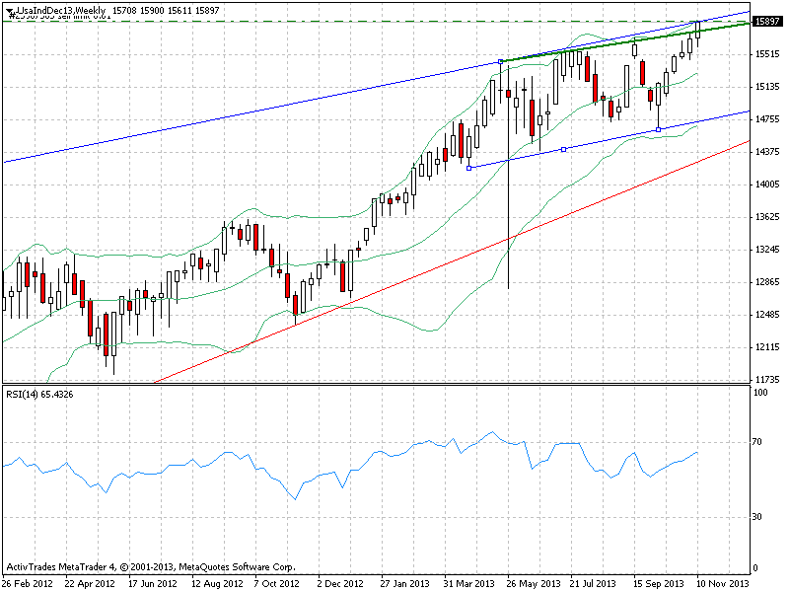789x592 pixels.
Task: Click the 27 Jan 2013 date label
Action: coord(405,584)
